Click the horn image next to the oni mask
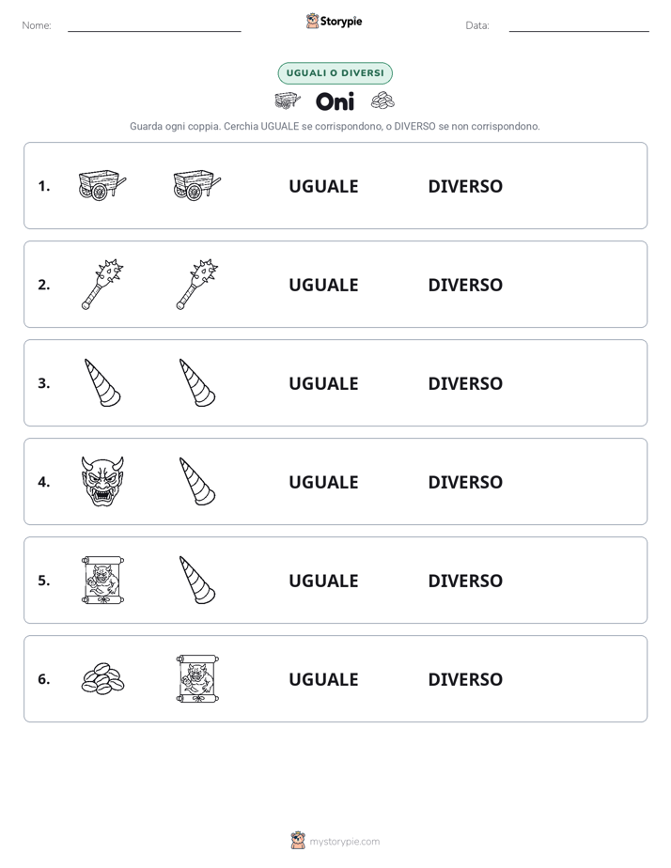The width and height of the screenshot is (671, 868). [x=197, y=481]
